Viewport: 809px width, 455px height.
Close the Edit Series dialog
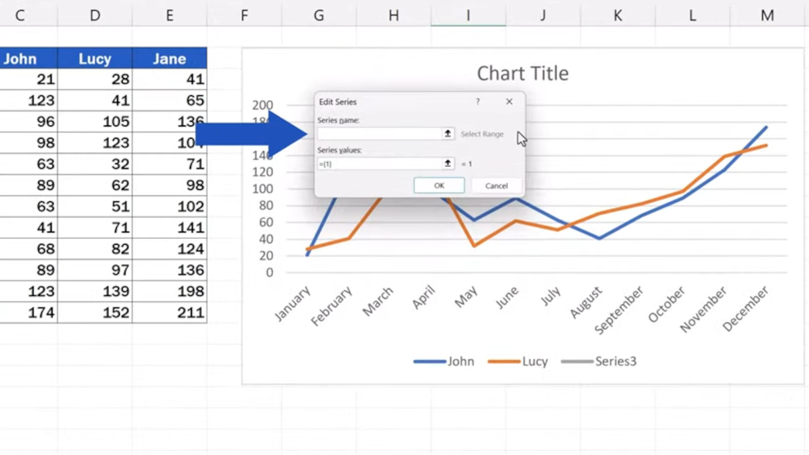[509, 102]
